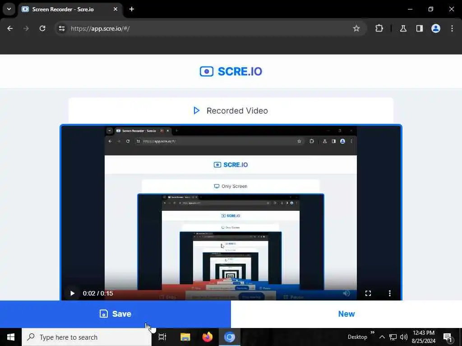462x346 pixels.
Task: Open the clock showing 12:43 PM
Action: pyautogui.click(x=424, y=337)
